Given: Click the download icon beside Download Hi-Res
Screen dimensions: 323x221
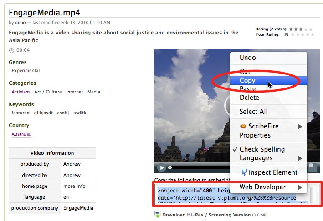Looking at the screenshot, I should click(x=158, y=215).
